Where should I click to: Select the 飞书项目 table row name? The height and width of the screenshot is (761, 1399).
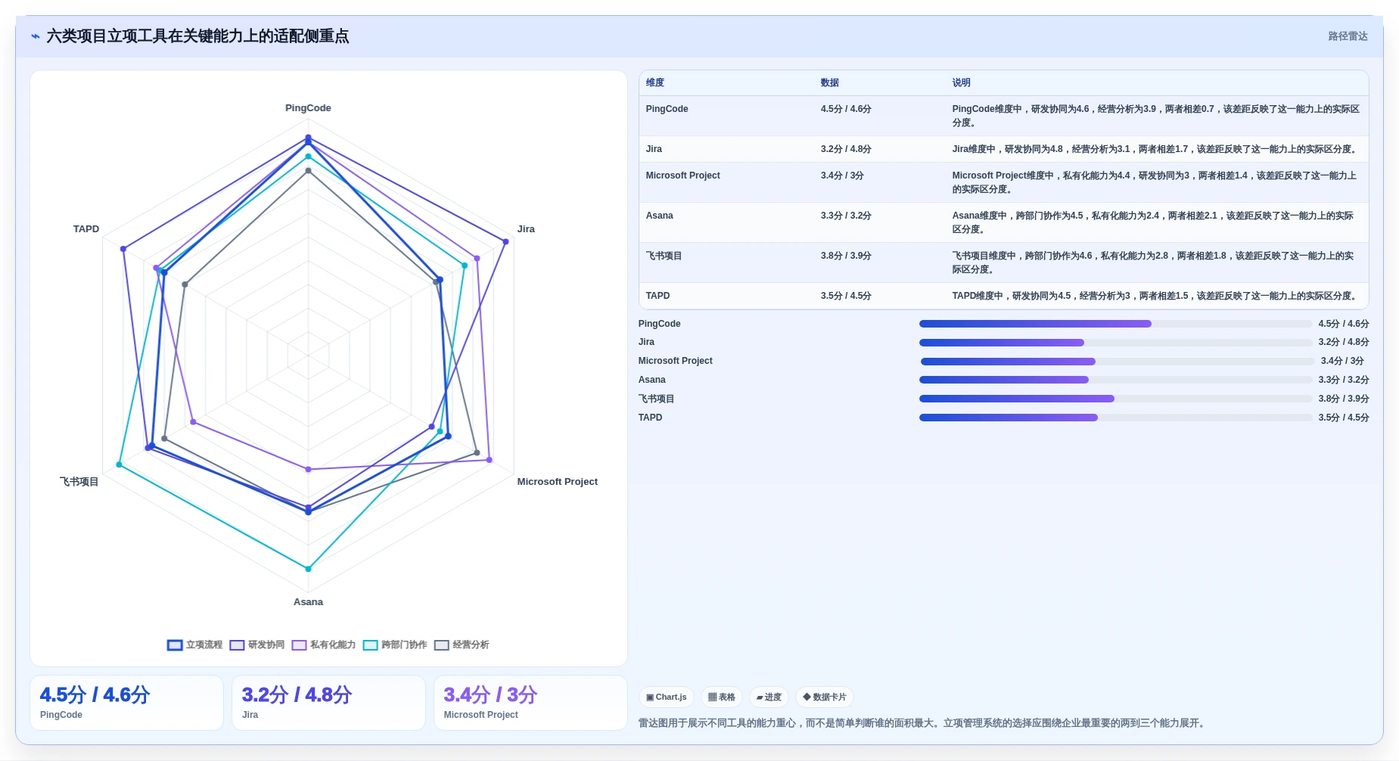point(664,256)
